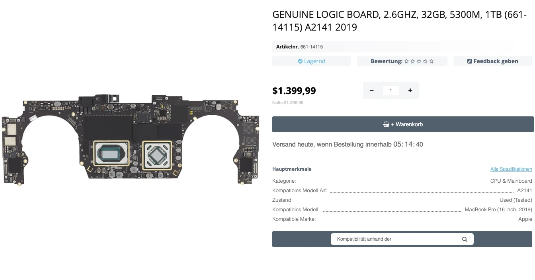This screenshot has width=535, height=280.
Task: Select the second rating star
Action: (413, 62)
